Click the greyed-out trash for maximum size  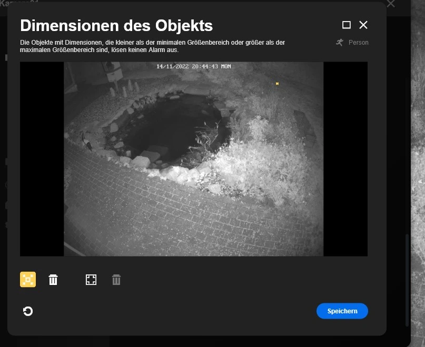[x=116, y=280]
